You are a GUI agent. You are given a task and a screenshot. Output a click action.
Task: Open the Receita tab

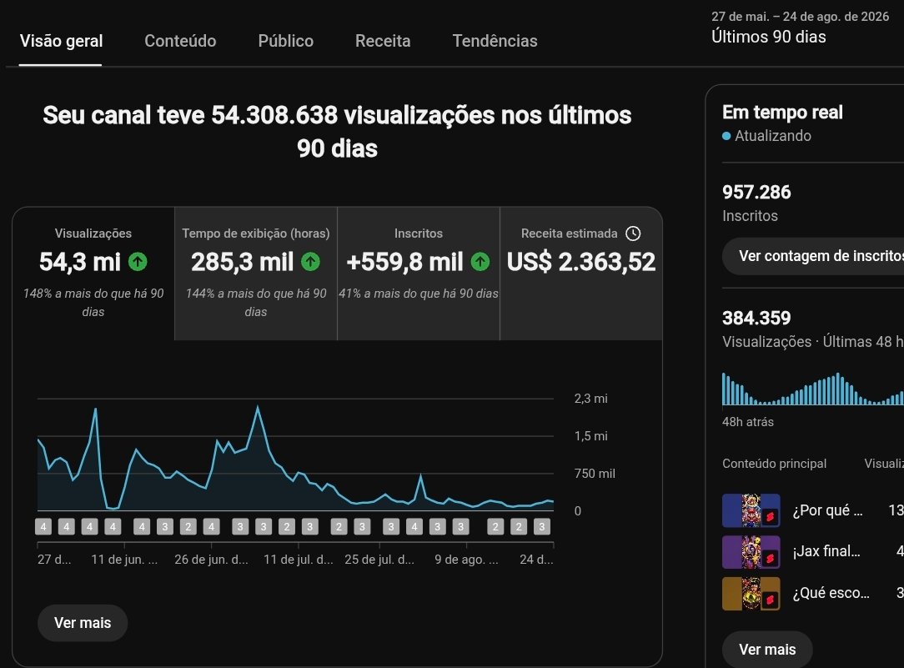pos(383,41)
